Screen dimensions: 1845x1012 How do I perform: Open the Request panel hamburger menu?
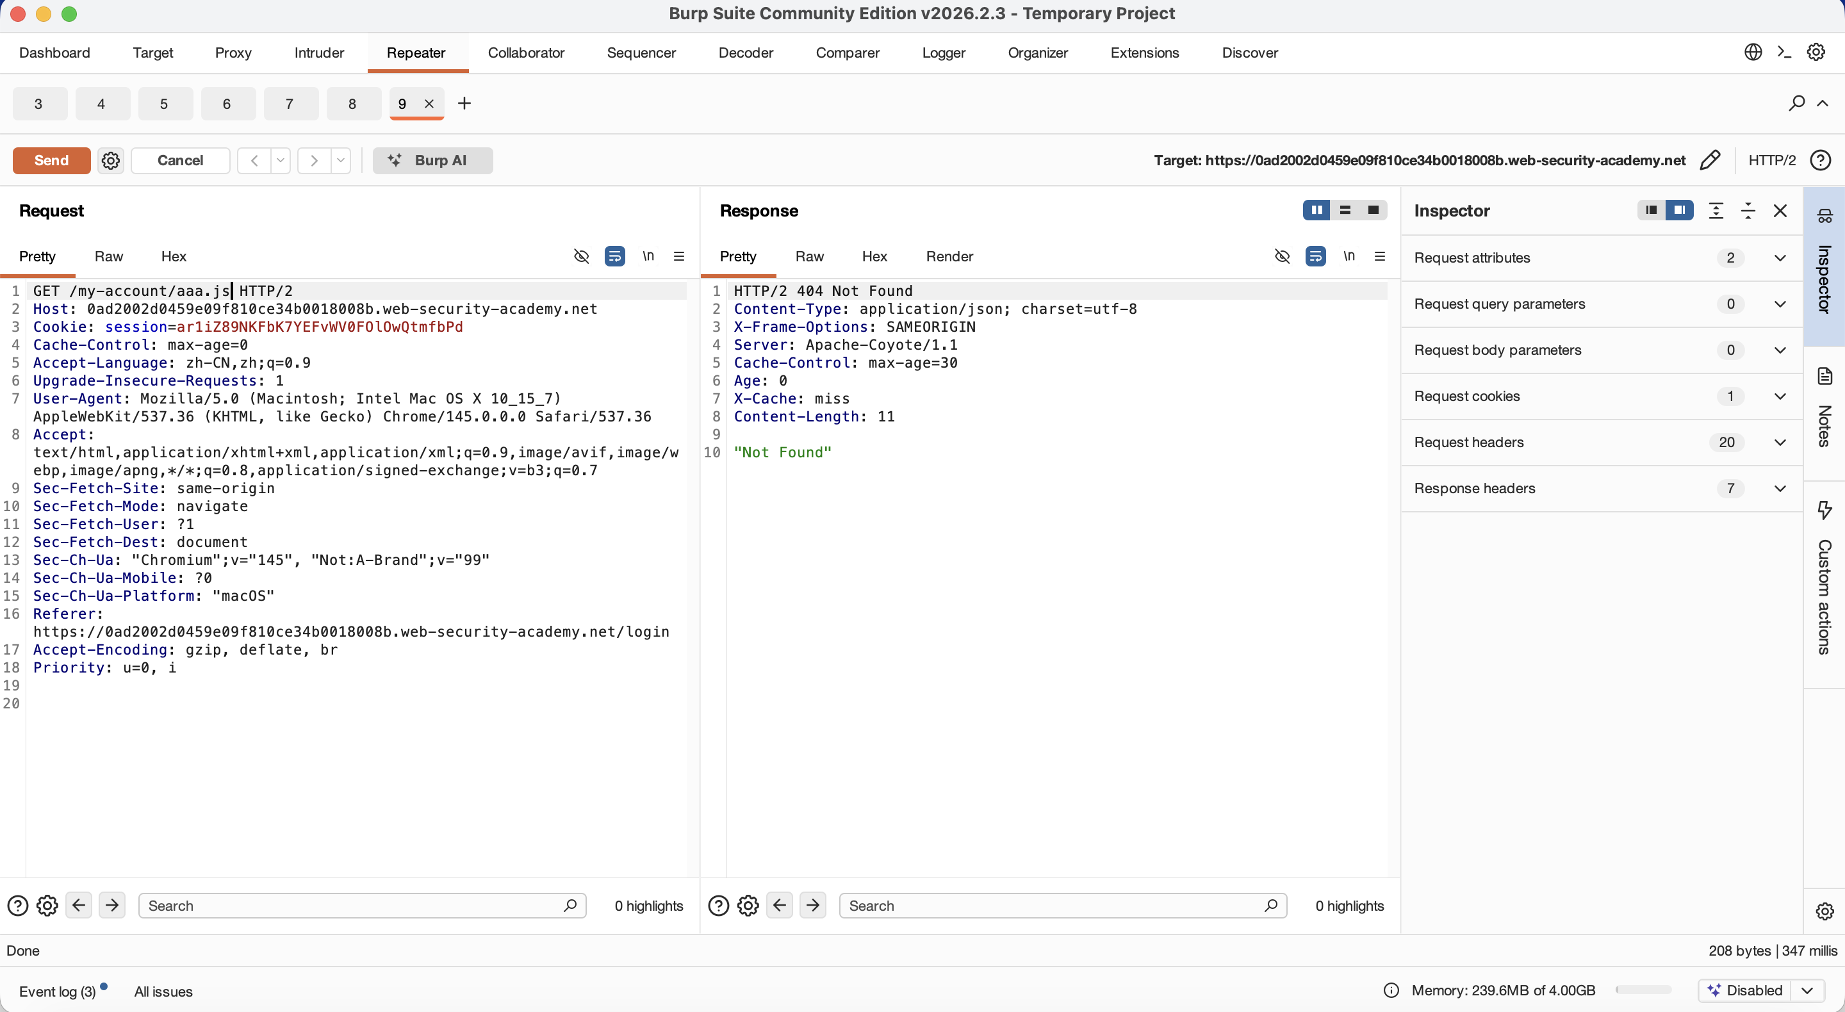pos(679,256)
